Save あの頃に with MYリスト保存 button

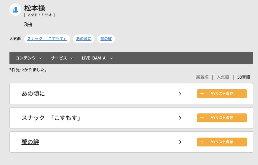[x=222, y=94]
